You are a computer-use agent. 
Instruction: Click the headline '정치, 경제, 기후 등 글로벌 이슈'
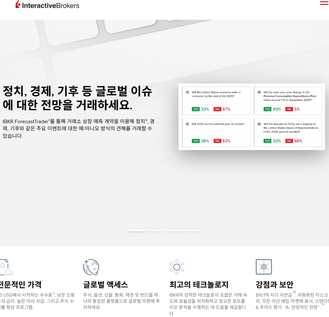(77, 98)
